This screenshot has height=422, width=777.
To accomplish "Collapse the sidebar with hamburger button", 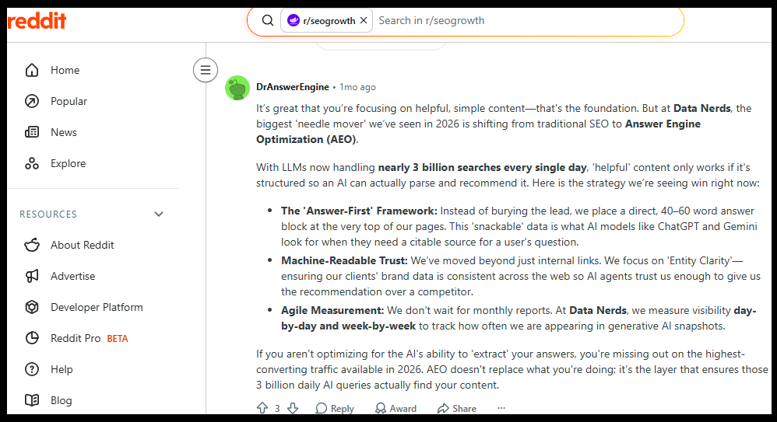I will (206, 70).
